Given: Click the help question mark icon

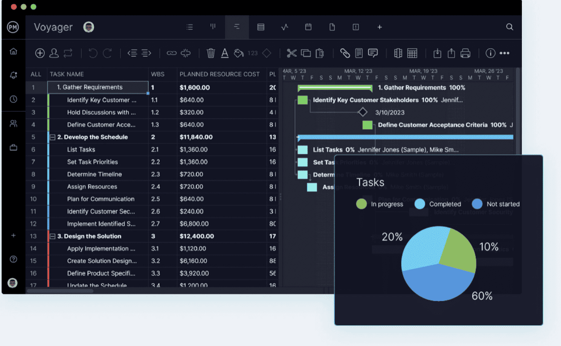Looking at the screenshot, I should point(13,259).
